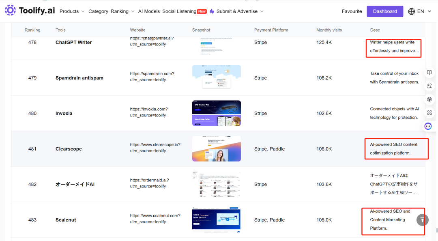Viewport: 438px width, 241px height.
Task: Click the 103.6K monthly visits value
Action: click(x=324, y=185)
